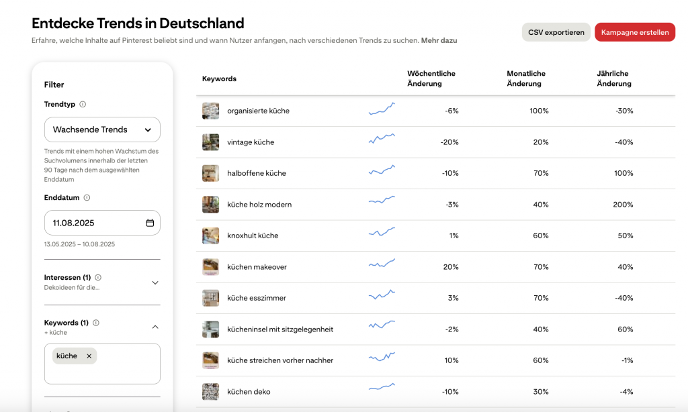Image resolution: width=688 pixels, height=412 pixels.
Task: Click the CSV exportieren button
Action: [x=556, y=32]
